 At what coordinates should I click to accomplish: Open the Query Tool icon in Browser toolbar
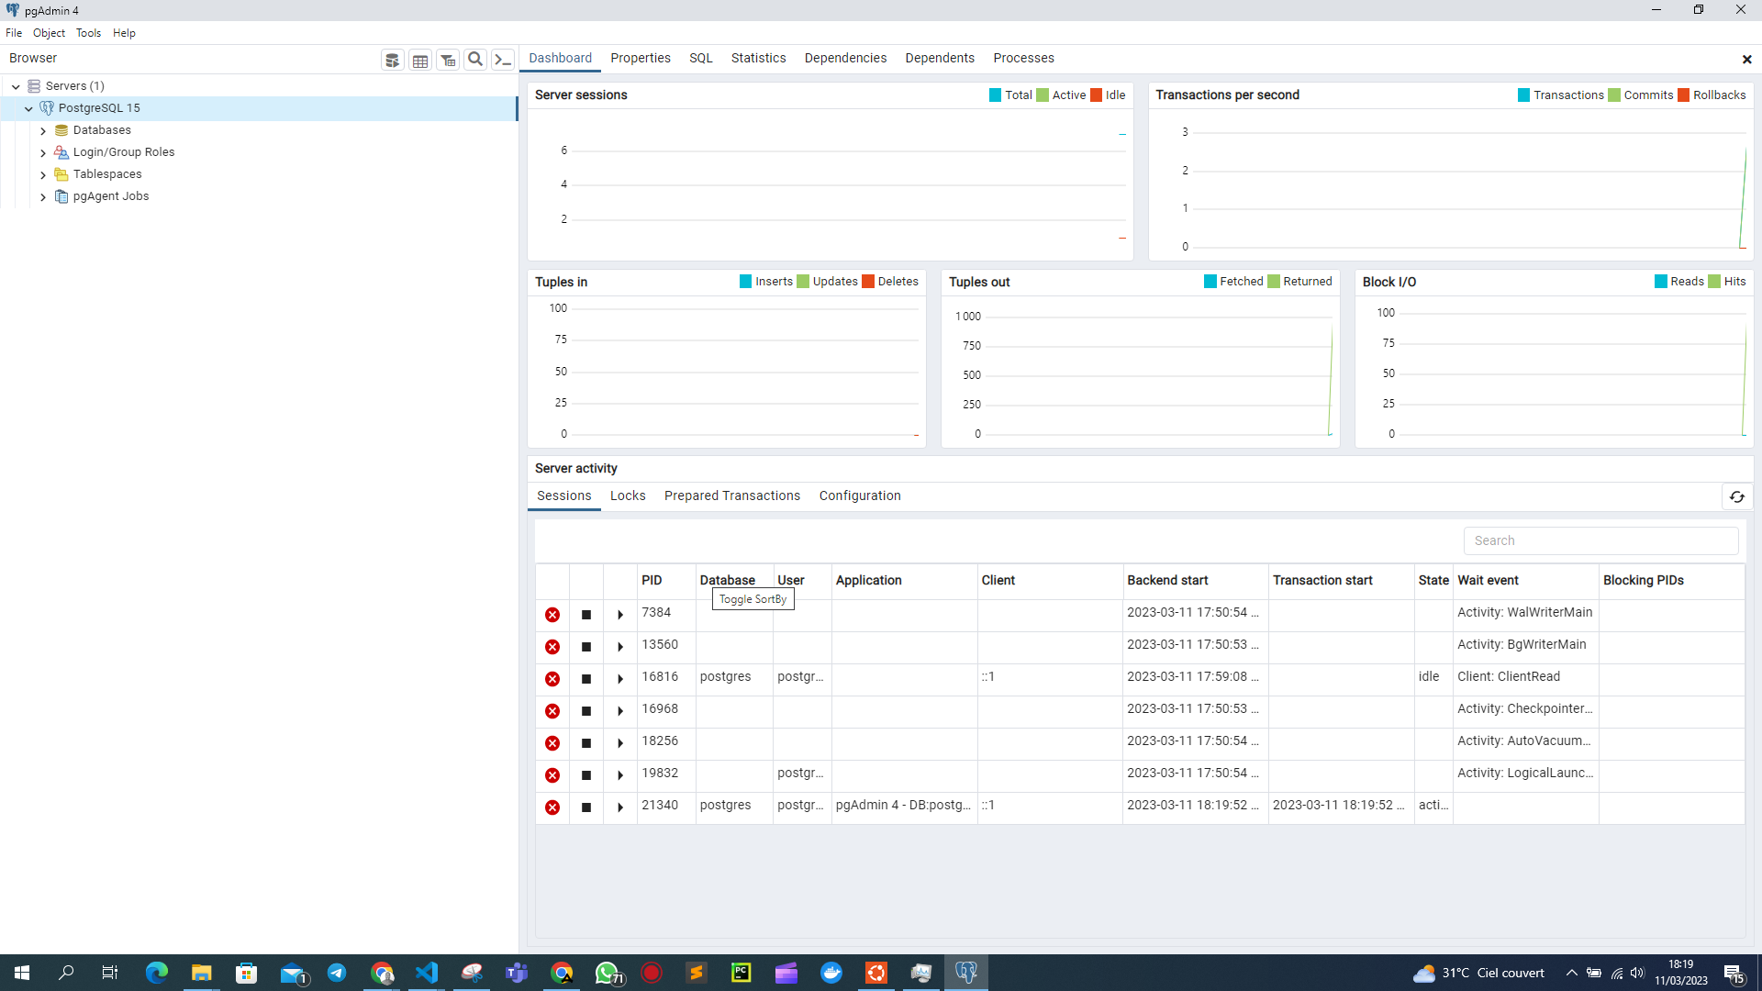(x=393, y=60)
